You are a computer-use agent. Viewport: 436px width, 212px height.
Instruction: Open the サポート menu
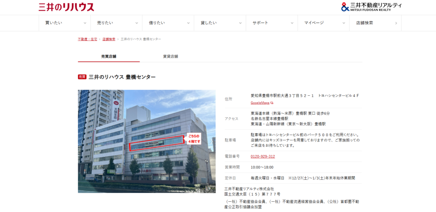tap(272, 23)
